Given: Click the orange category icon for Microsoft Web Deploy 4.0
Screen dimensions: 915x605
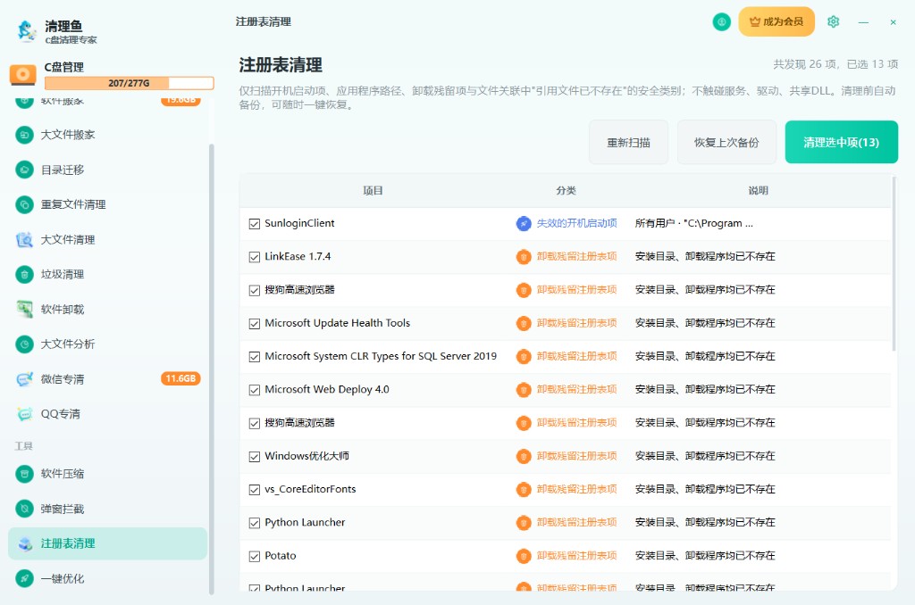Looking at the screenshot, I should coord(524,389).
